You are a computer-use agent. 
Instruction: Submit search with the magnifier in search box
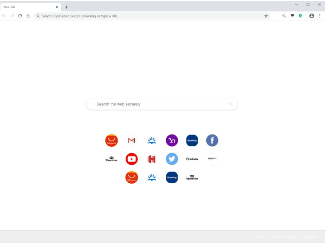click(230, 104)
